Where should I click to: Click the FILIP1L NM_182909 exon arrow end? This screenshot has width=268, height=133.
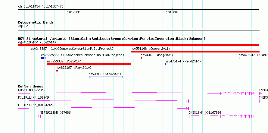pos(187,101)
